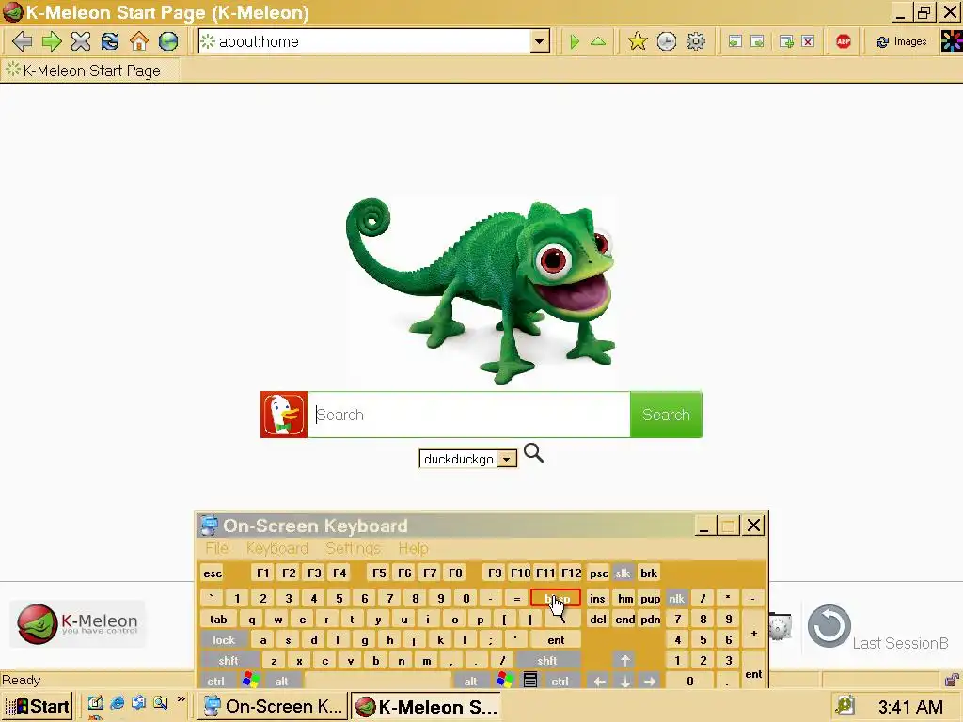Go back with the left arrow button

22,41
